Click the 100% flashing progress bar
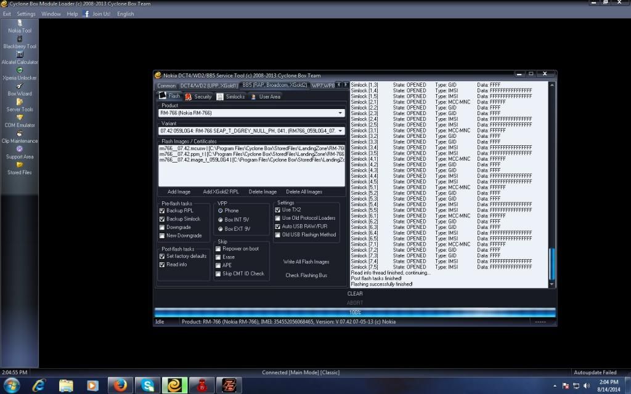The height and width of the screenshot is (394, 631). 354,312
